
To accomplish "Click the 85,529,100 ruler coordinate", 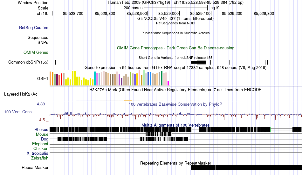I will click(200, 13).
